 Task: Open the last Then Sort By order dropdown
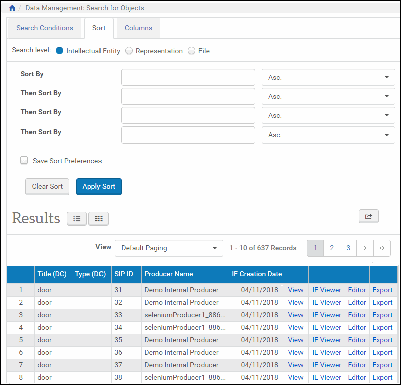328,135
